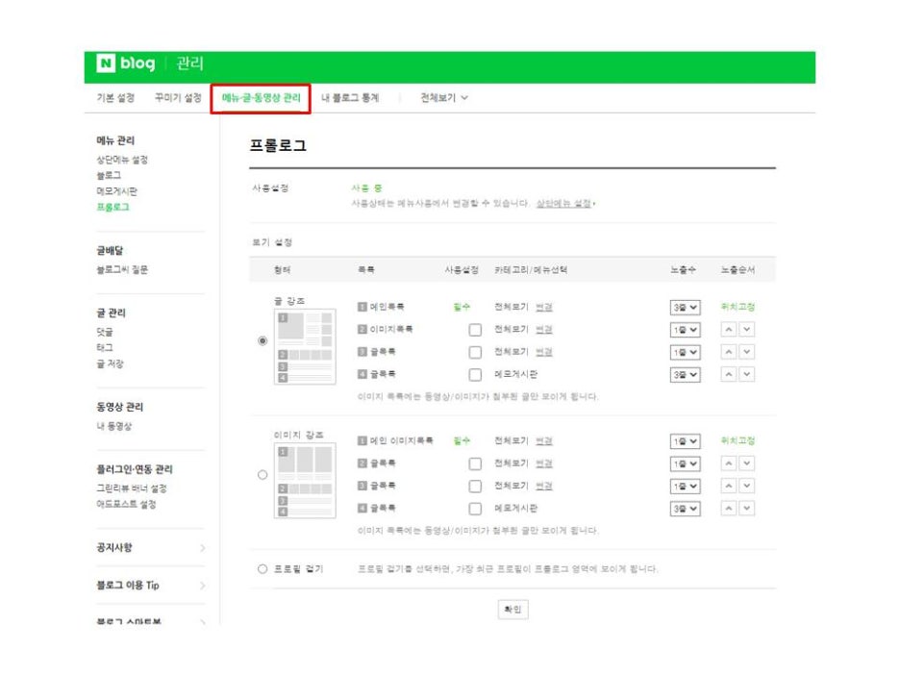
Task: Switch to 꾸미기 설정 tab
Action: click(x=178, y=98)
